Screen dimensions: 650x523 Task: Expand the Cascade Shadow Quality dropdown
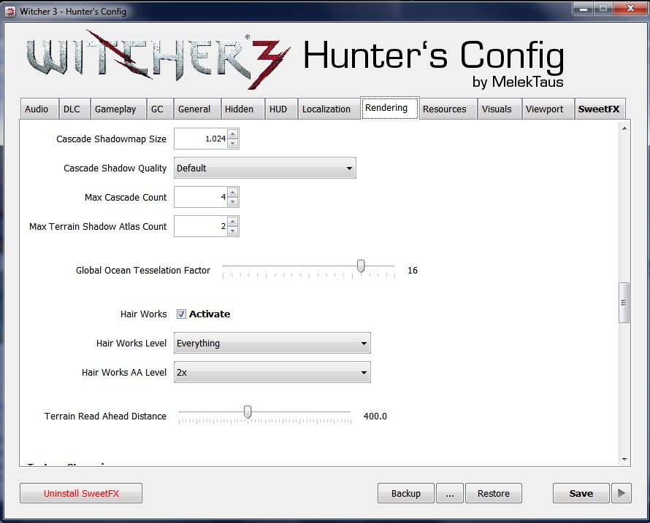coord(265,168)
